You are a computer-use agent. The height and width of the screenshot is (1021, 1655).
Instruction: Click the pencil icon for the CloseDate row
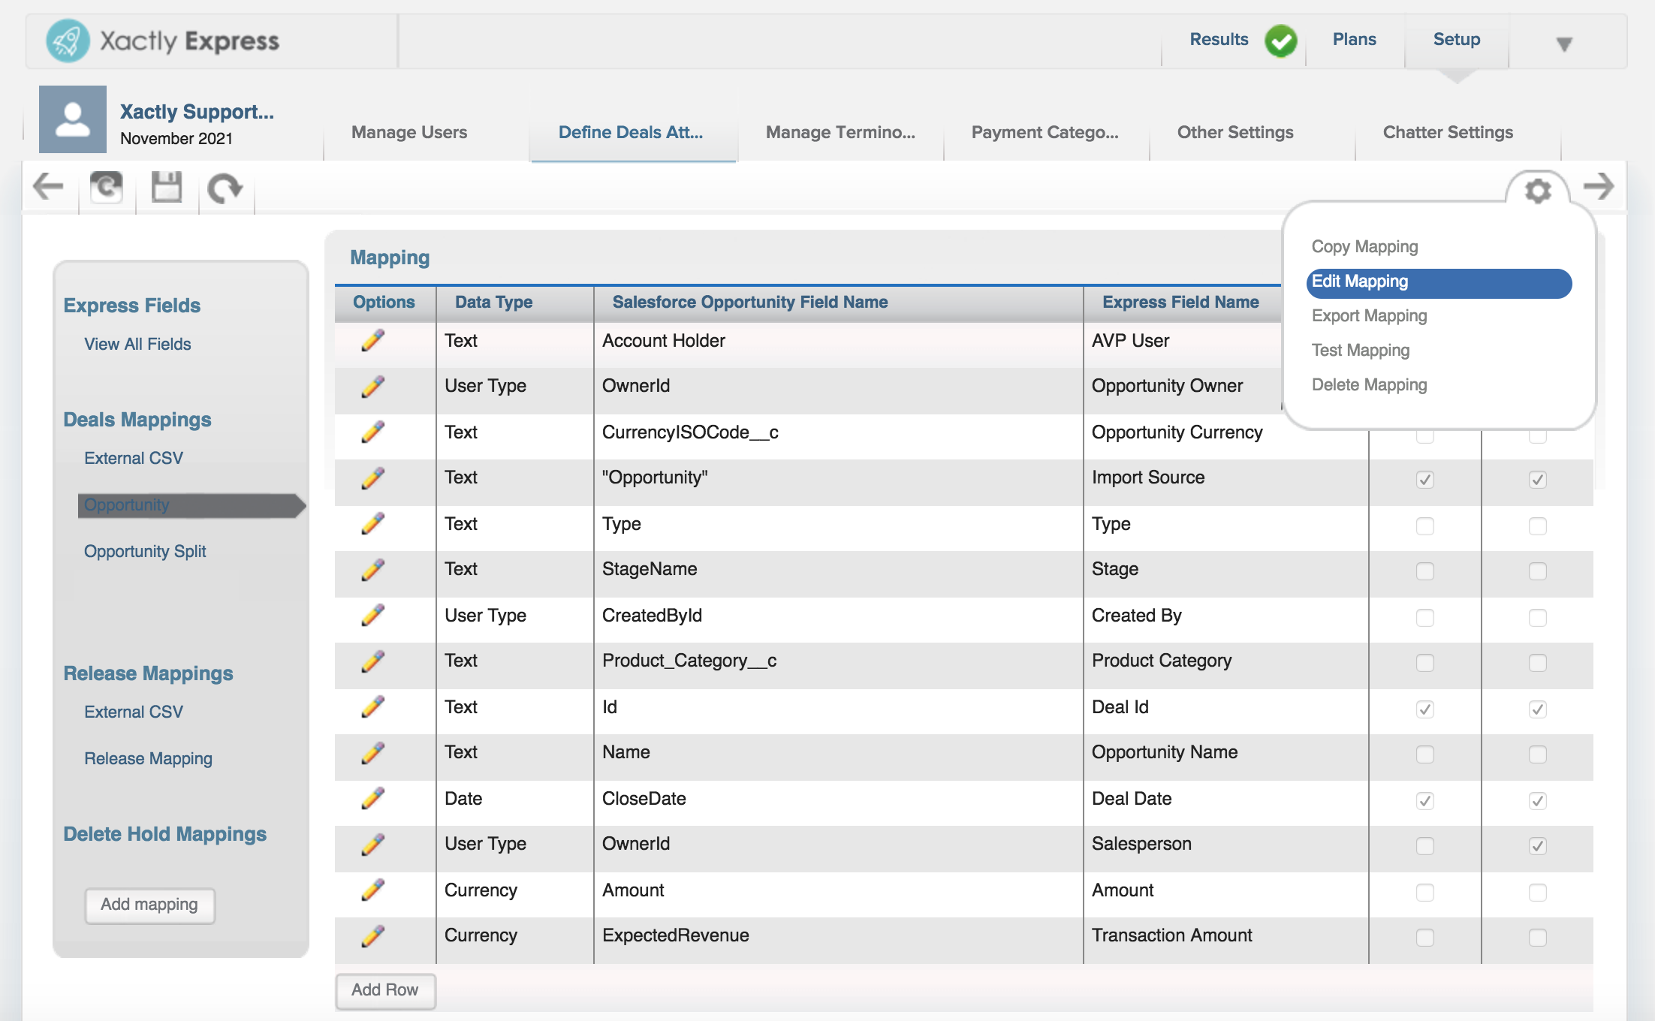click(373, 798)
